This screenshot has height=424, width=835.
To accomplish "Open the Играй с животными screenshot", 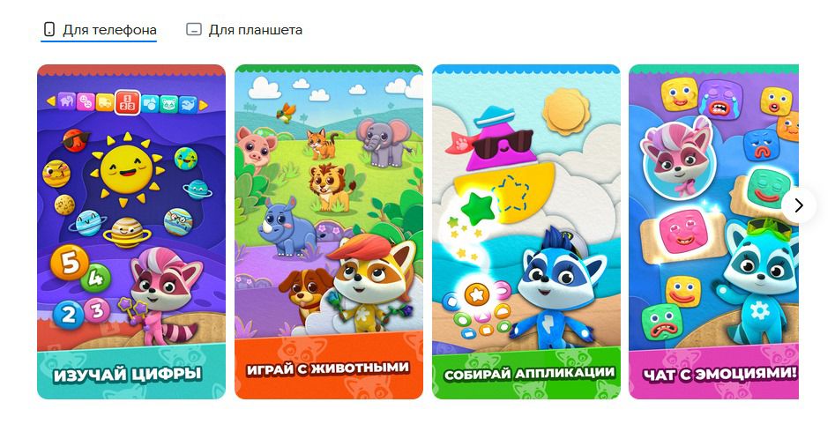I will click(x=329, y=232).
